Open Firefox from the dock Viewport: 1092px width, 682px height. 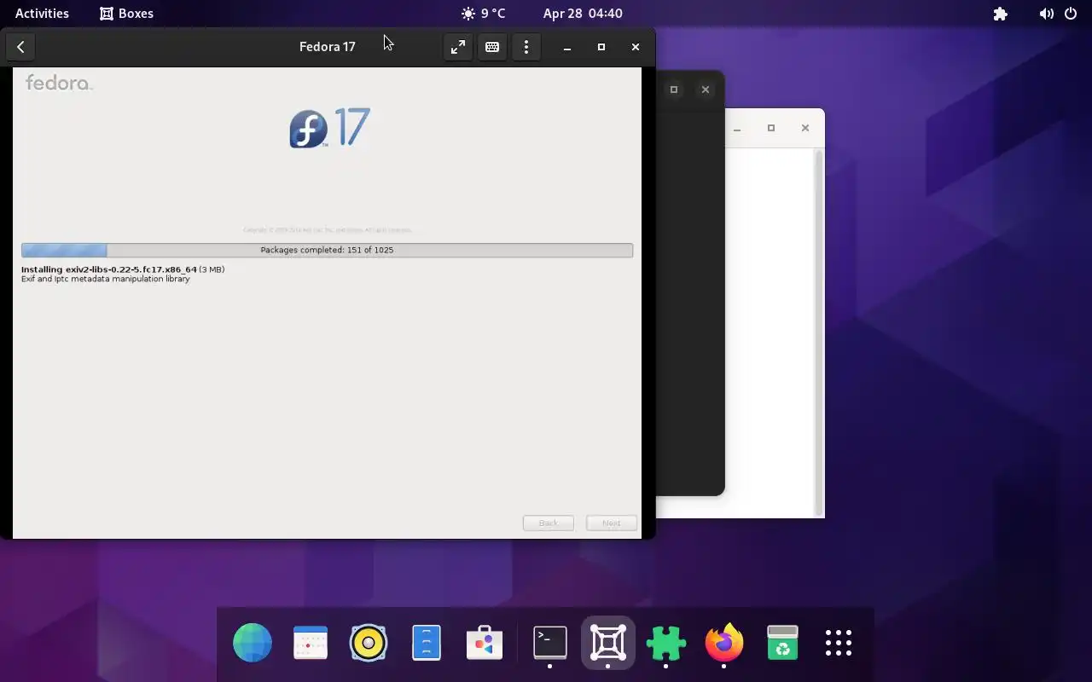724,643
